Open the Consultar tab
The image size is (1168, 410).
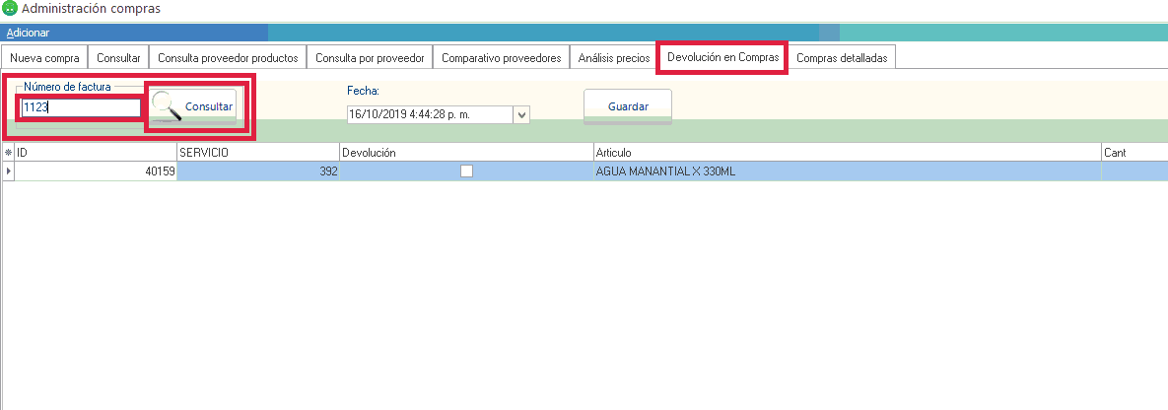pos(118,58)
